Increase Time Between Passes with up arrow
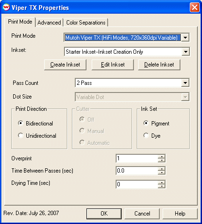Image resolution: width=202 pixels, height=224 pixels. [x=162, y=169]
